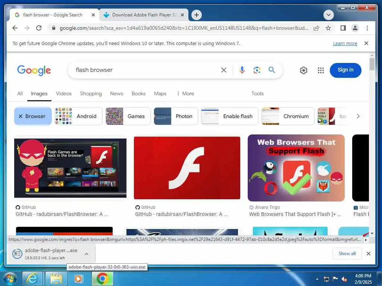
Task: Close the downloads bar
Action: coord(368,254)
